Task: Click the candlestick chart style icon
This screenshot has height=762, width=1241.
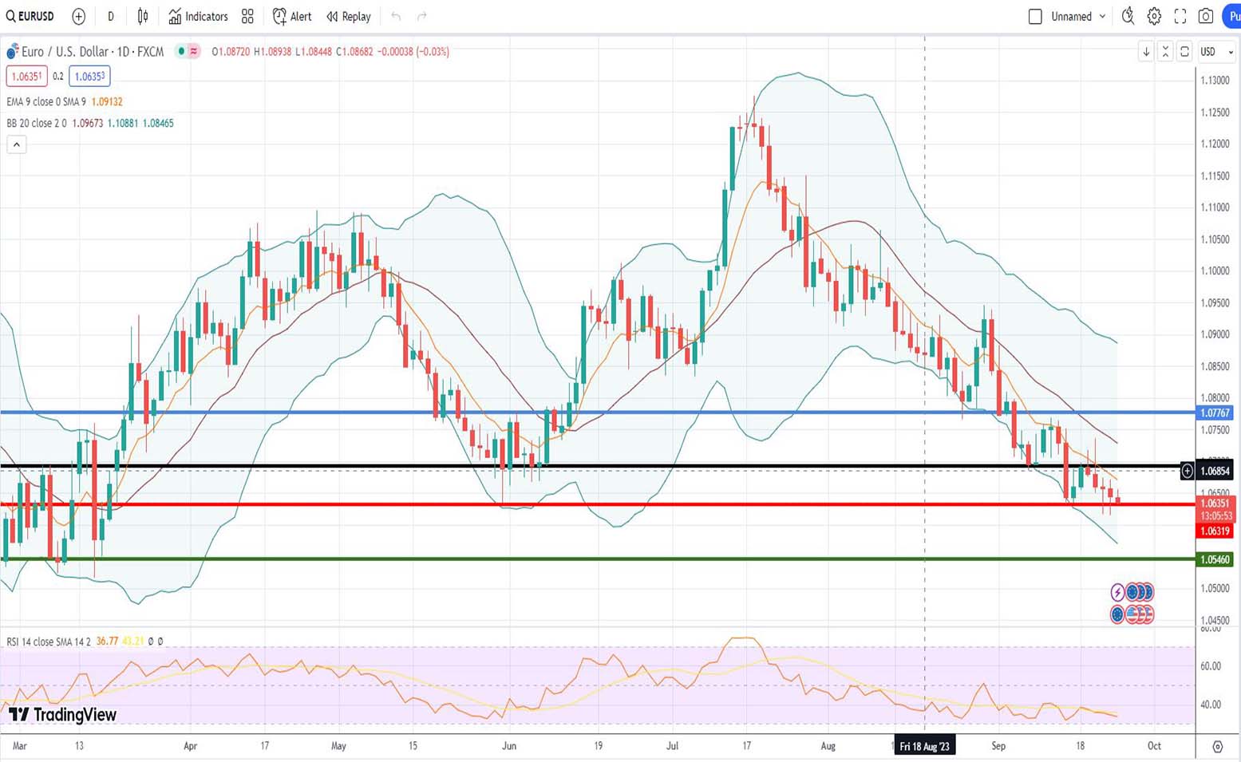Action: pyautogui.click(x=143, y=16)
